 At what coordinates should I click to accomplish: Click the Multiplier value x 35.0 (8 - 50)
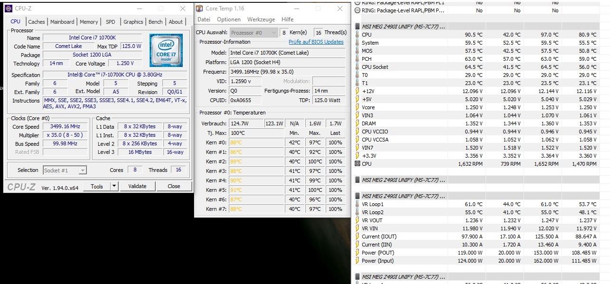pyautogui.click(x=65, y=135)
